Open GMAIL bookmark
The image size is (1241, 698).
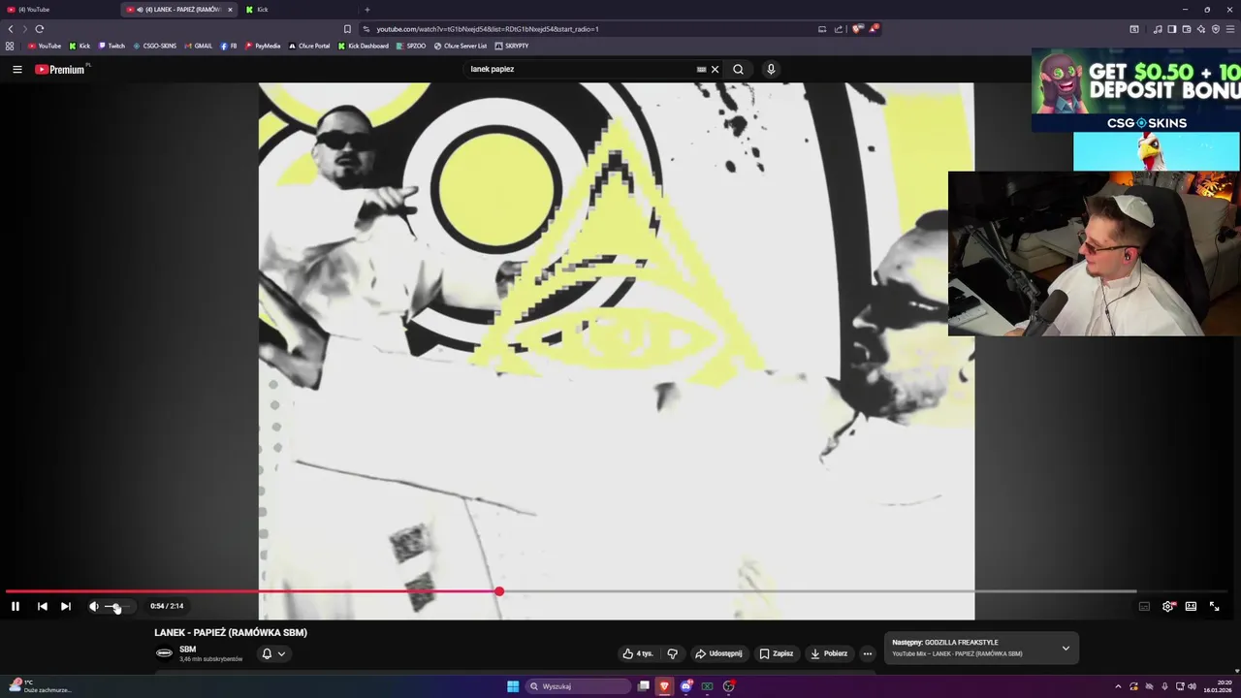199,46
